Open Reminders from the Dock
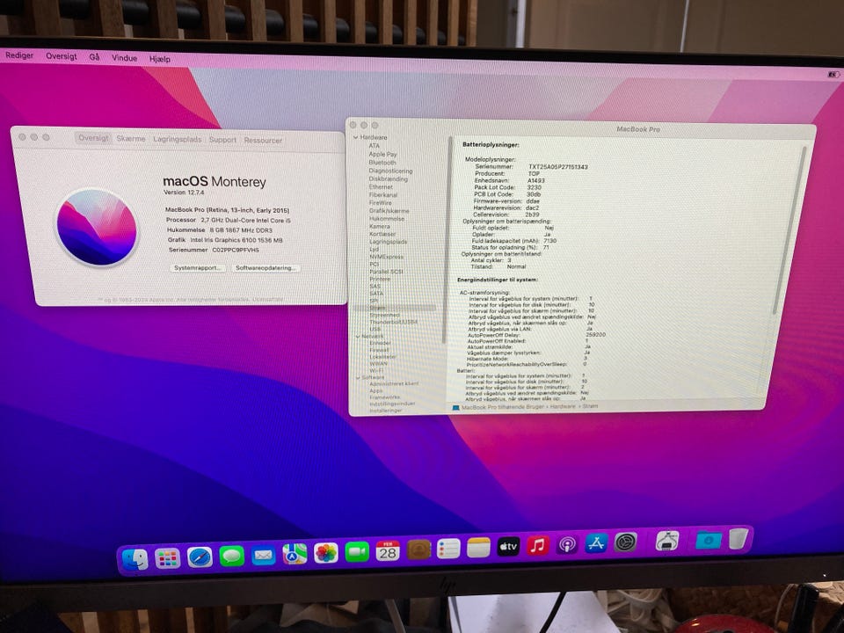This screenshot has height=633, width=844. coord(448,549)
